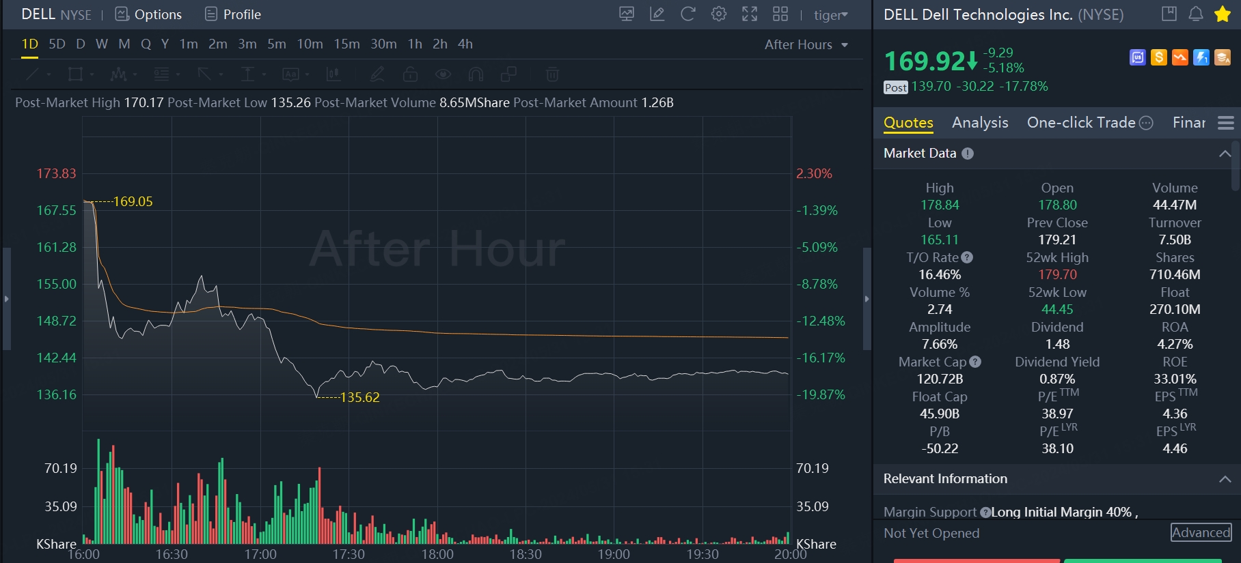Open the One-click Trade tab
The height and width of the screenshot is (563, 1241).
point(1081,123)
